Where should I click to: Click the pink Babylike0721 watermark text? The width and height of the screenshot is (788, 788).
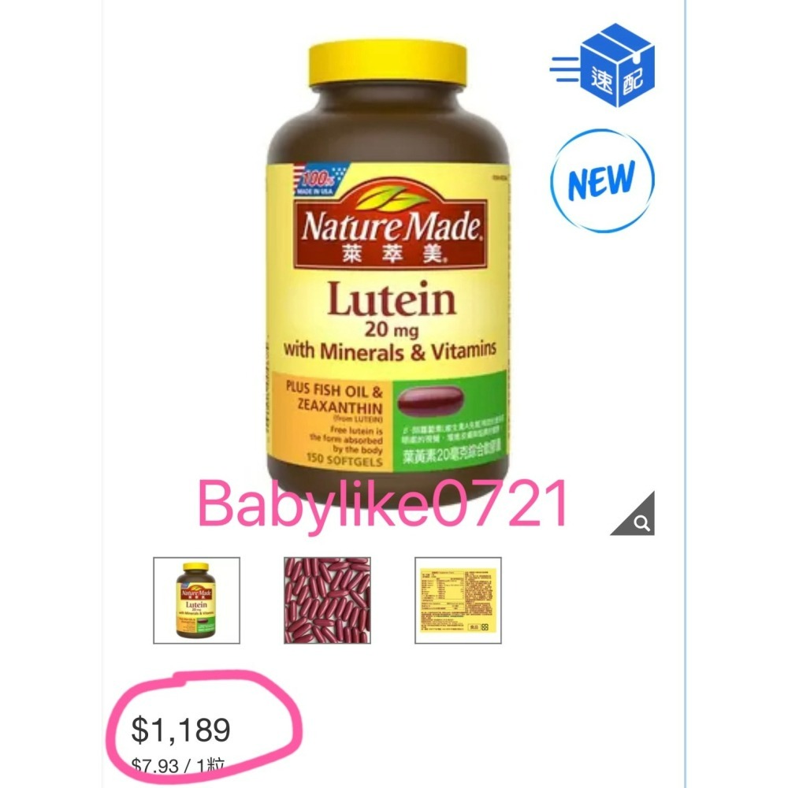click(x=383, y=504)
